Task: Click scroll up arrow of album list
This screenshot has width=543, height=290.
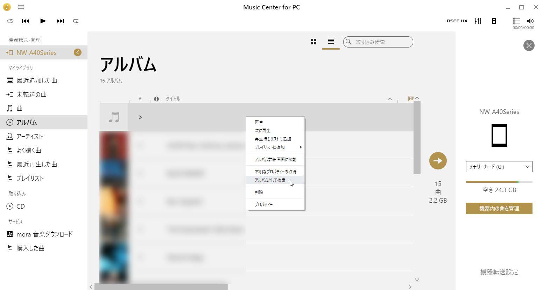Action: pyautogui.click(x=417, y=98)
